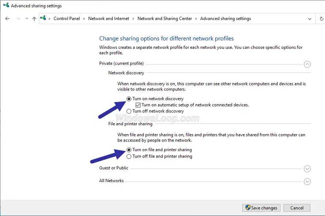
Task: Expand the chevron after Control Panel breadcrumb
Action: (84, 19)
